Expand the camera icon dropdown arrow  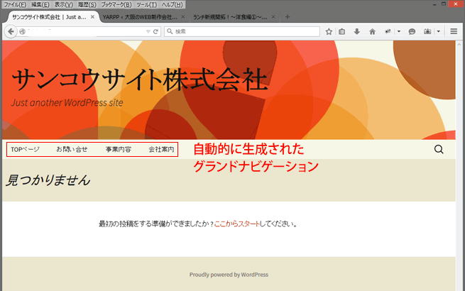tap(439, 31)
